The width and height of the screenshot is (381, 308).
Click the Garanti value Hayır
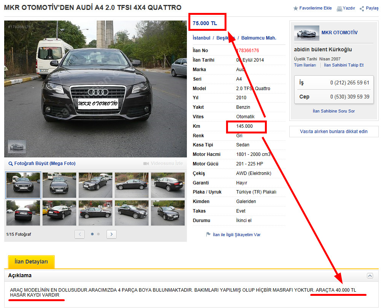(x=242, y=183)
